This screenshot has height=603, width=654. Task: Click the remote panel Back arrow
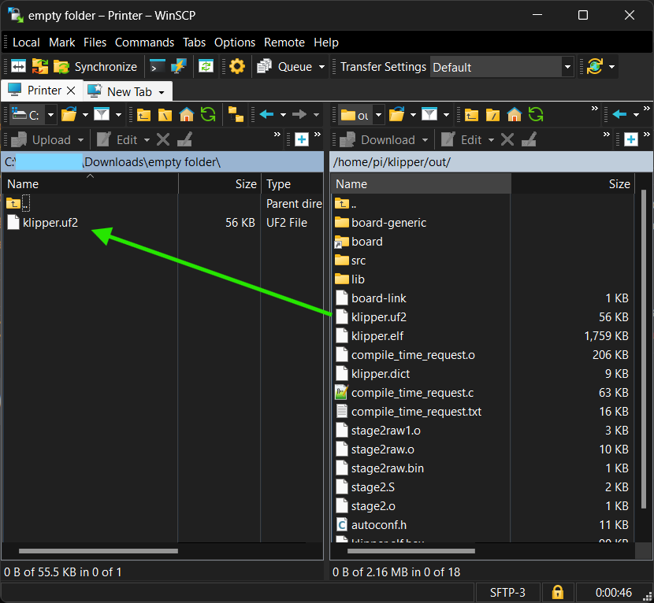619,114
